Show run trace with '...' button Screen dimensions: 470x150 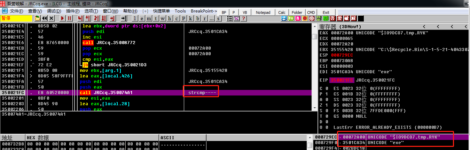(x=211, y=18)
